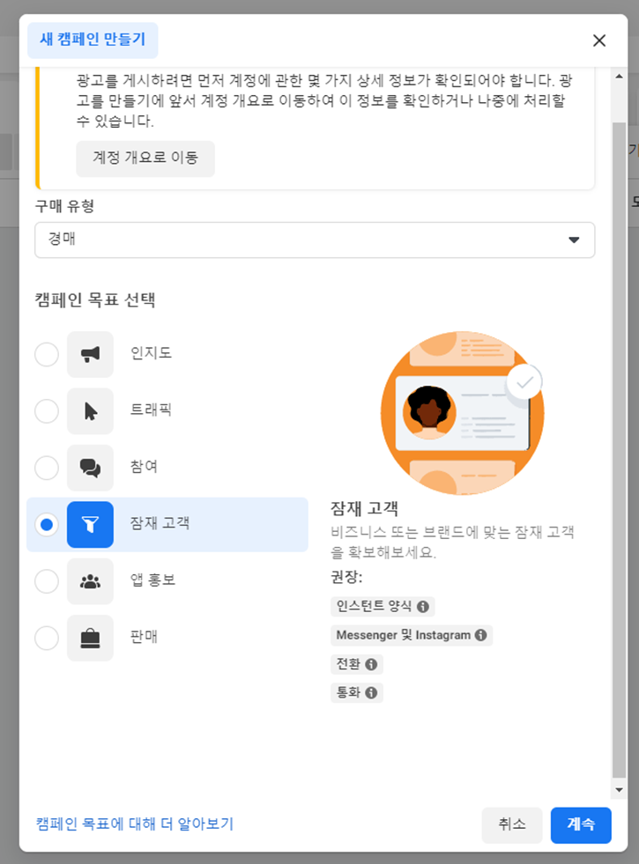Close the 새 캠페인 만들기 dialog
Viewport: 639px width, 864px height.
599,41
